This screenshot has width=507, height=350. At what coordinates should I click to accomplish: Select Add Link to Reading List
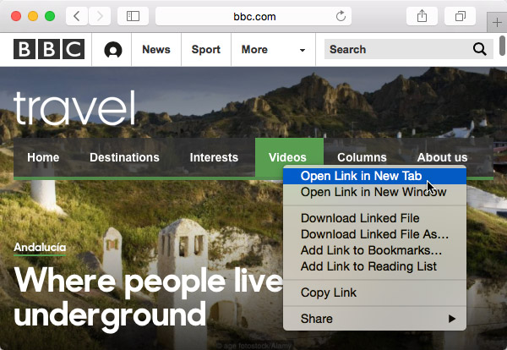tap(368, 266)
